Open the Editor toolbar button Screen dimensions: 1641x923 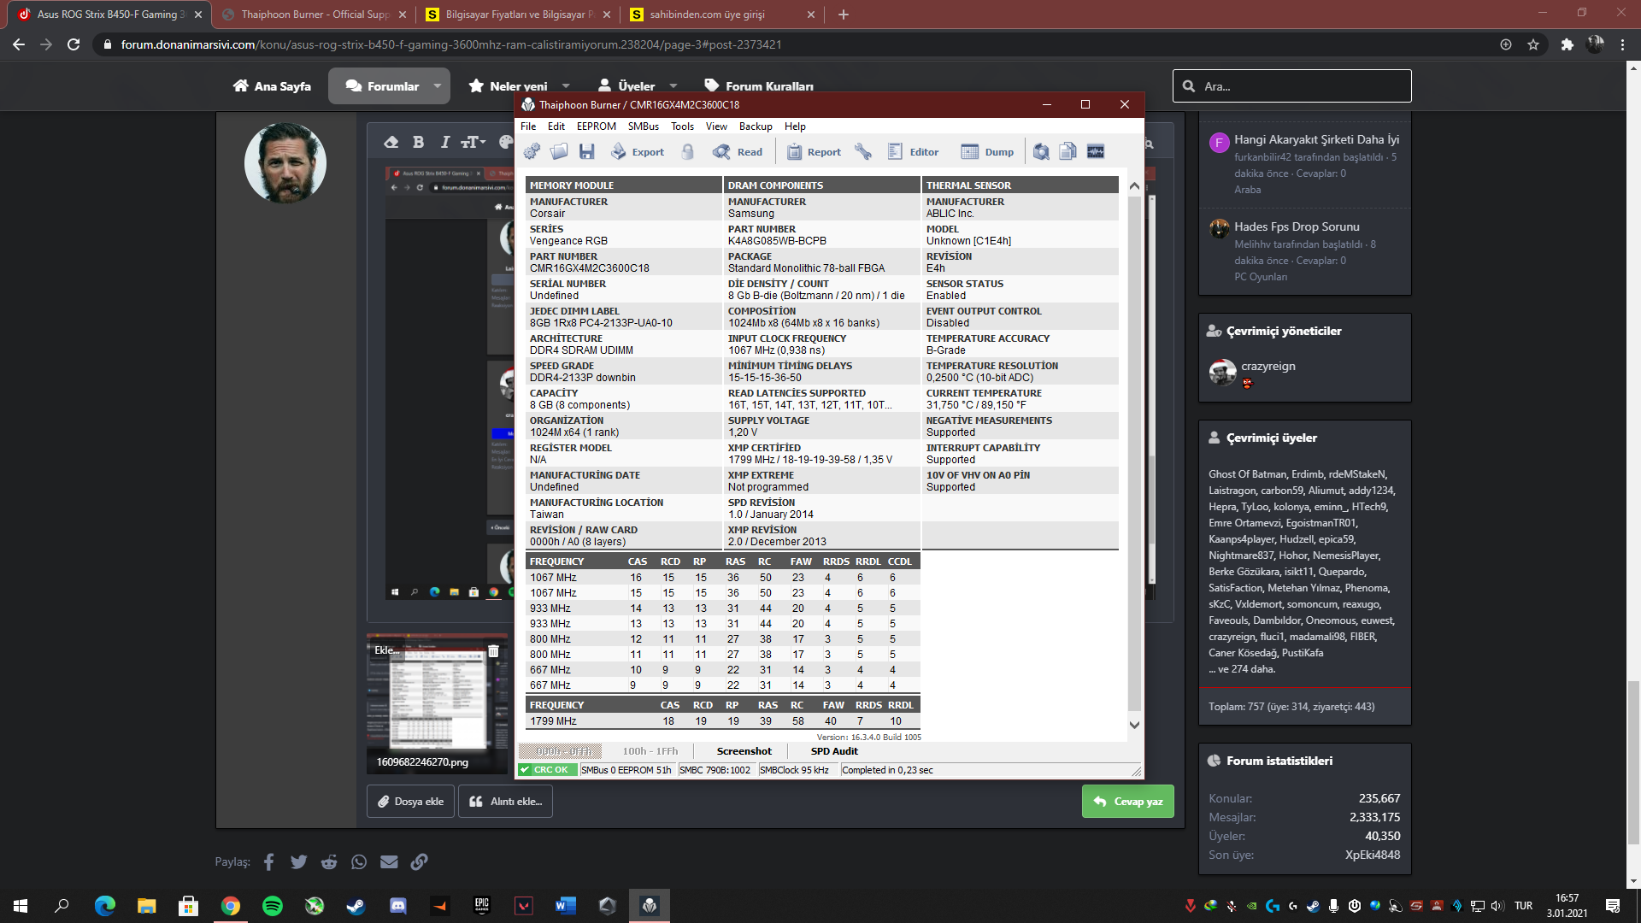[x=913, y=151]
